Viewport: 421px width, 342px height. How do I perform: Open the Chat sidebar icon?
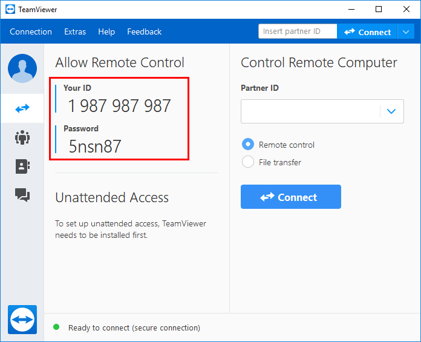(x=22, y=195)
